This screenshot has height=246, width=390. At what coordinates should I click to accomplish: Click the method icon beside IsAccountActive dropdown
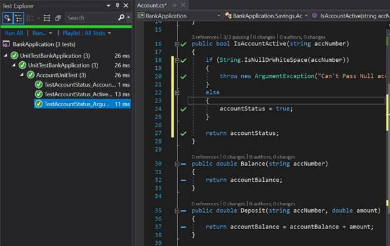314,16
